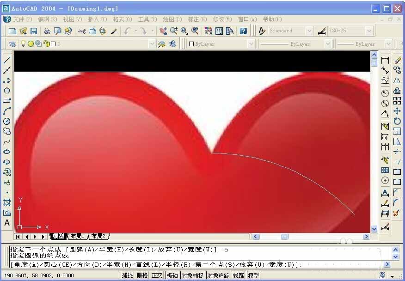
Task: Open the 编辑(E) menu
Action: (x=47, y=19)
